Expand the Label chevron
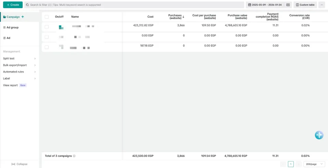Screen dimensions: 328x168 pos(35,78)
